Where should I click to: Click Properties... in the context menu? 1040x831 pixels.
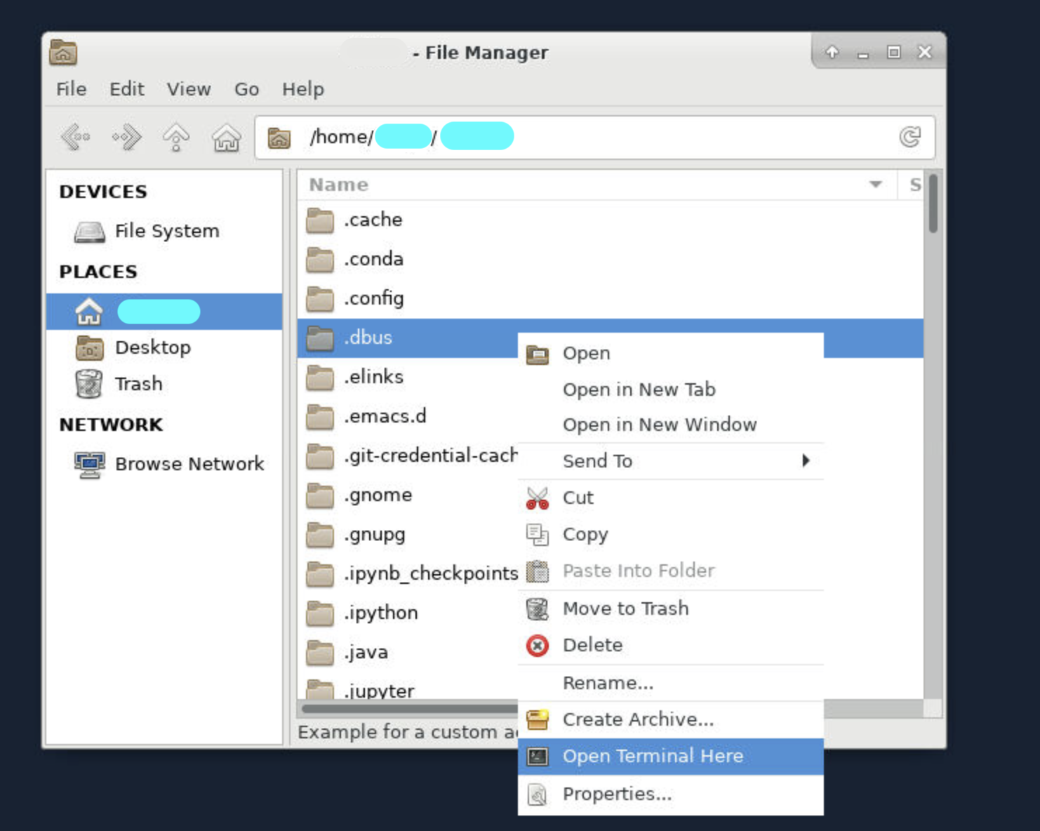617,794
